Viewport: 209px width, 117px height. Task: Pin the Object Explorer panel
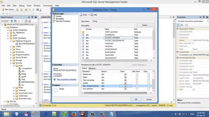32,17
